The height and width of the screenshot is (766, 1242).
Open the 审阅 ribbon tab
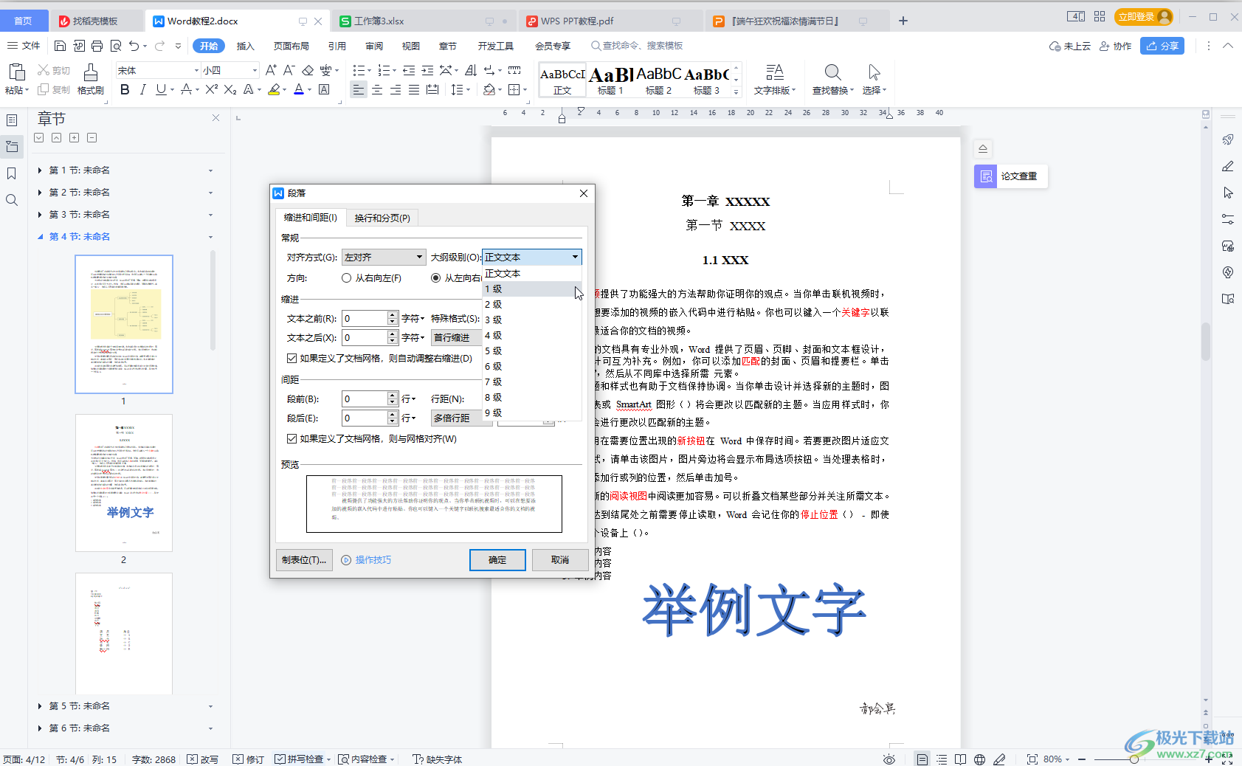(x=374, y=46)
